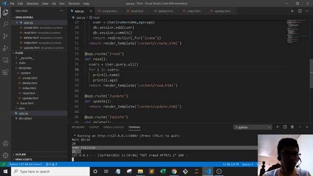Switch to the Problems panel tab
Viewport: 313px width, 176px height.
(x=78, y=127)
